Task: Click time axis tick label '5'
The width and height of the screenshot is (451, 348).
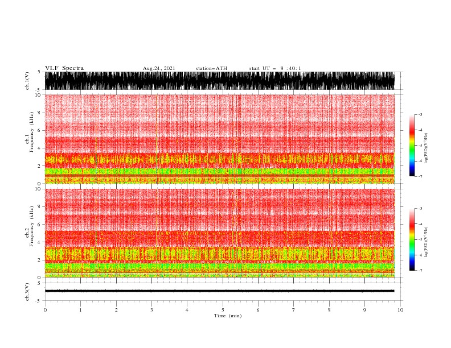Action: point(223,310)
